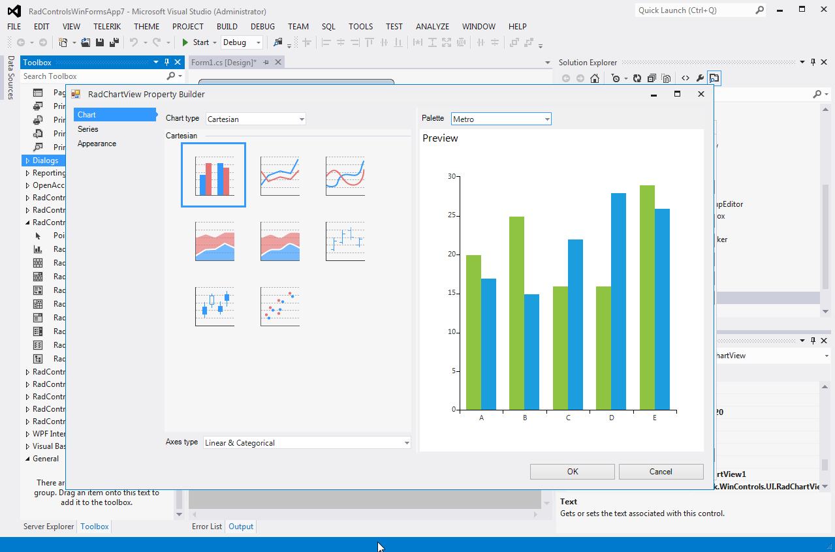The width and height of the screenshot is (835, 552).
Task: Click Collapse All icon in Solution Explorer
Action: click(652, 78)
